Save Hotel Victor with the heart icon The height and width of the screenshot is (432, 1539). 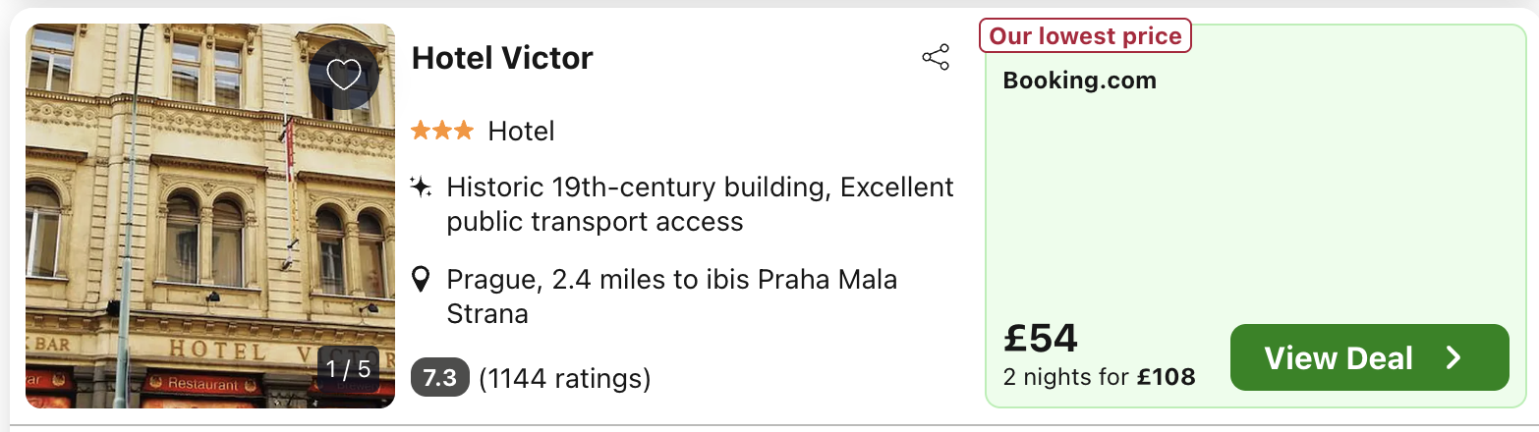(x=343, y=75)
